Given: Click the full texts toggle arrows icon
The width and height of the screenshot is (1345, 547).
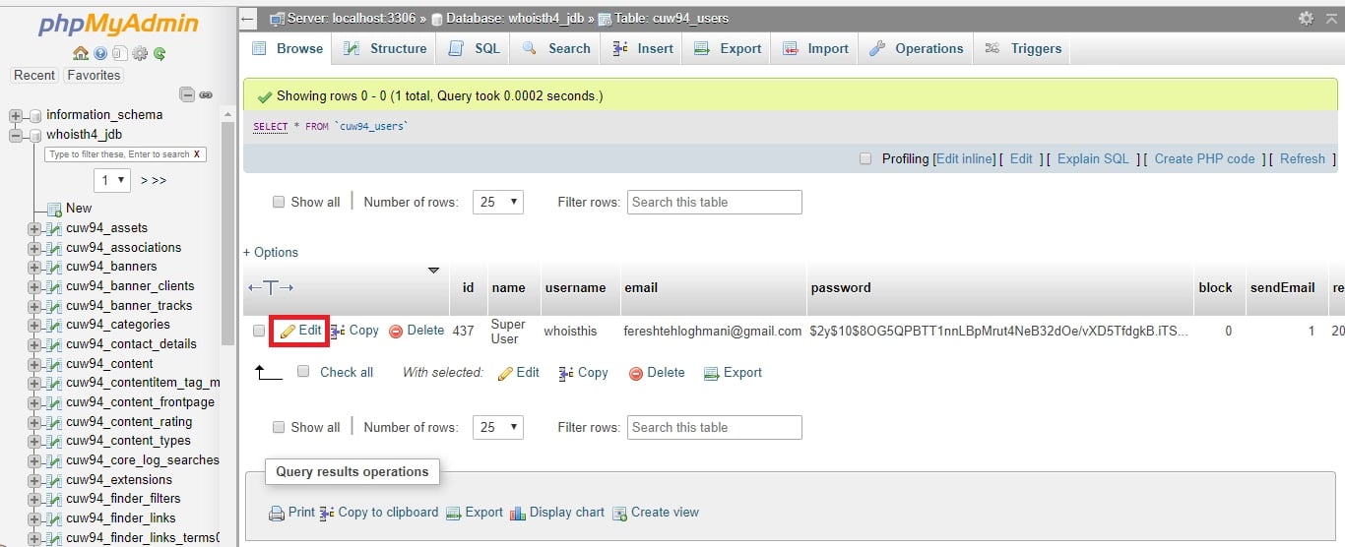Looking at the screenshot, I should pos(271,287).
